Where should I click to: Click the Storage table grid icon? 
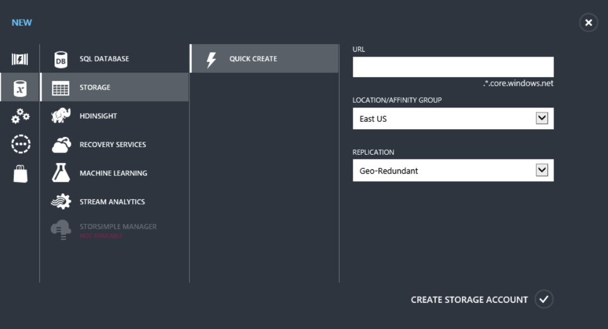[x=60, y=88]
